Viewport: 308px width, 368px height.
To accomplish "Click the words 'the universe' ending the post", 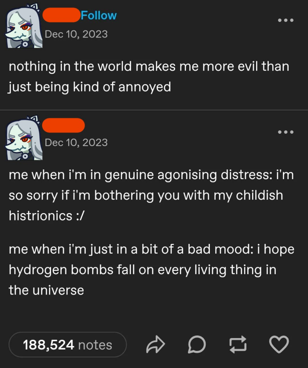I will point(47,290).
